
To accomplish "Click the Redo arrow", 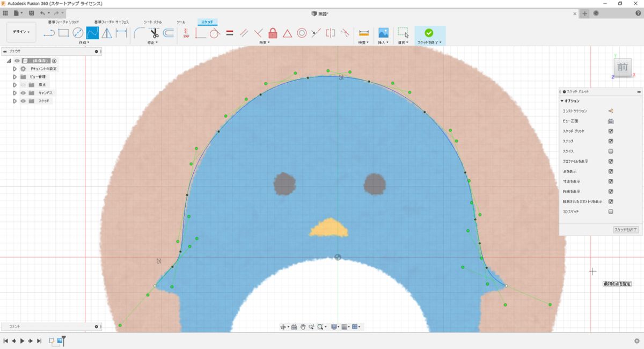I will pos(56,13).
